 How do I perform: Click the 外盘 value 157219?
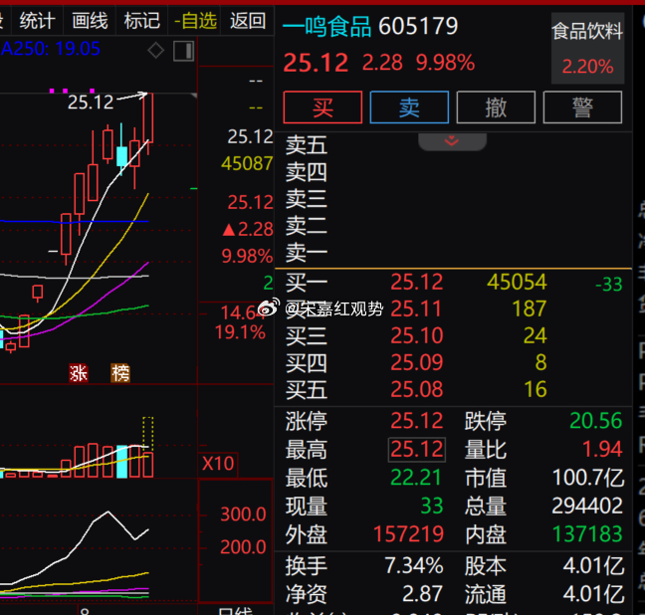click(408, 534)
